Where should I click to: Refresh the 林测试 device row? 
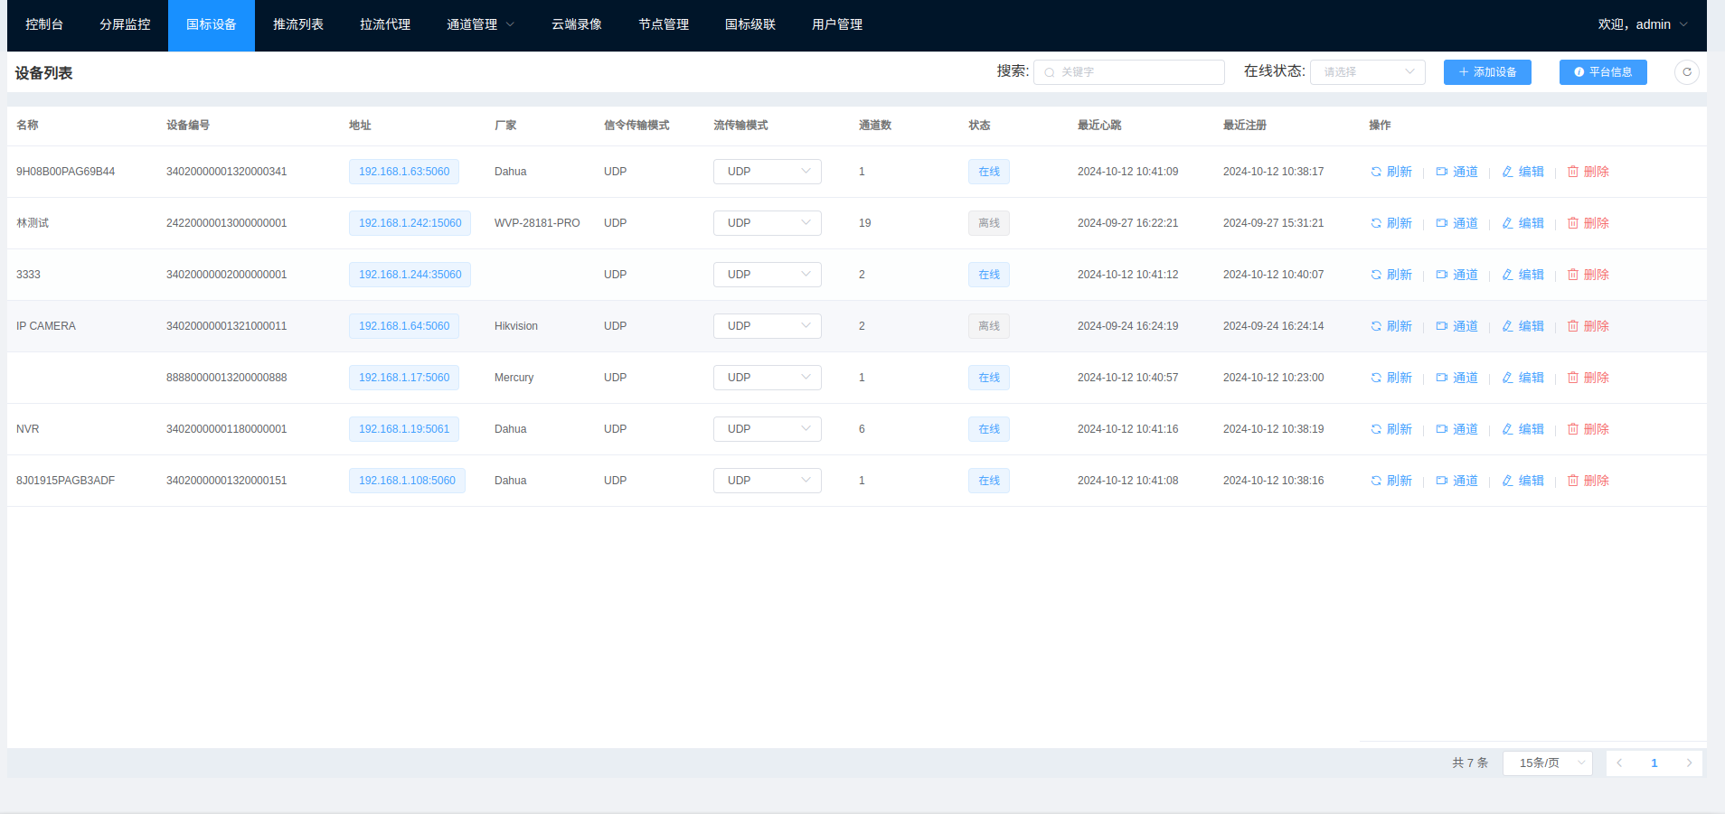pyautogui.click(x=1390, y=223)
